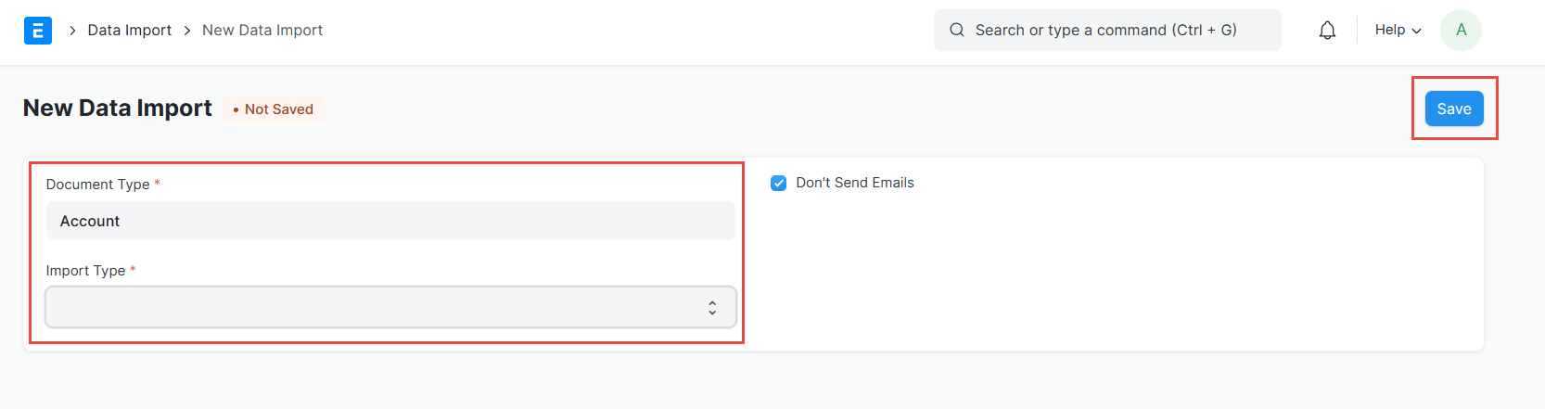Select the New Data Import breadcrumb

262,31
